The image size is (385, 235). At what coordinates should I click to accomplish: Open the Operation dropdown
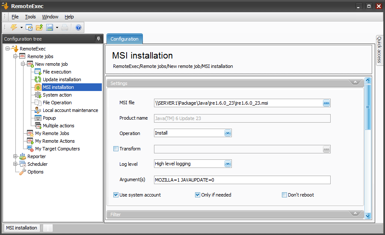pos(228,133)
